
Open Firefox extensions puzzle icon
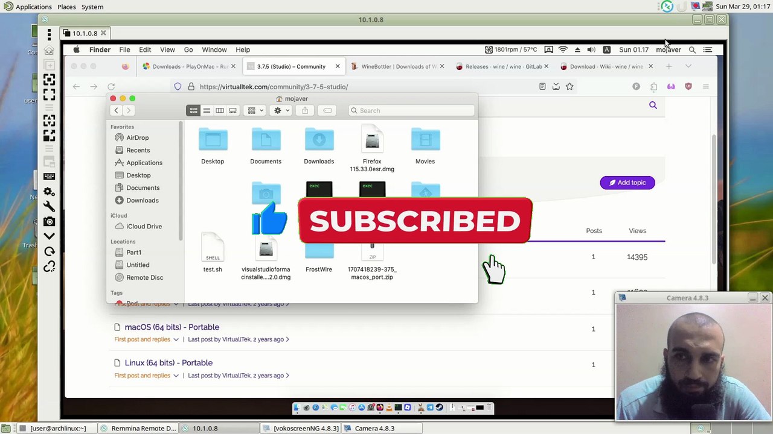653,87
